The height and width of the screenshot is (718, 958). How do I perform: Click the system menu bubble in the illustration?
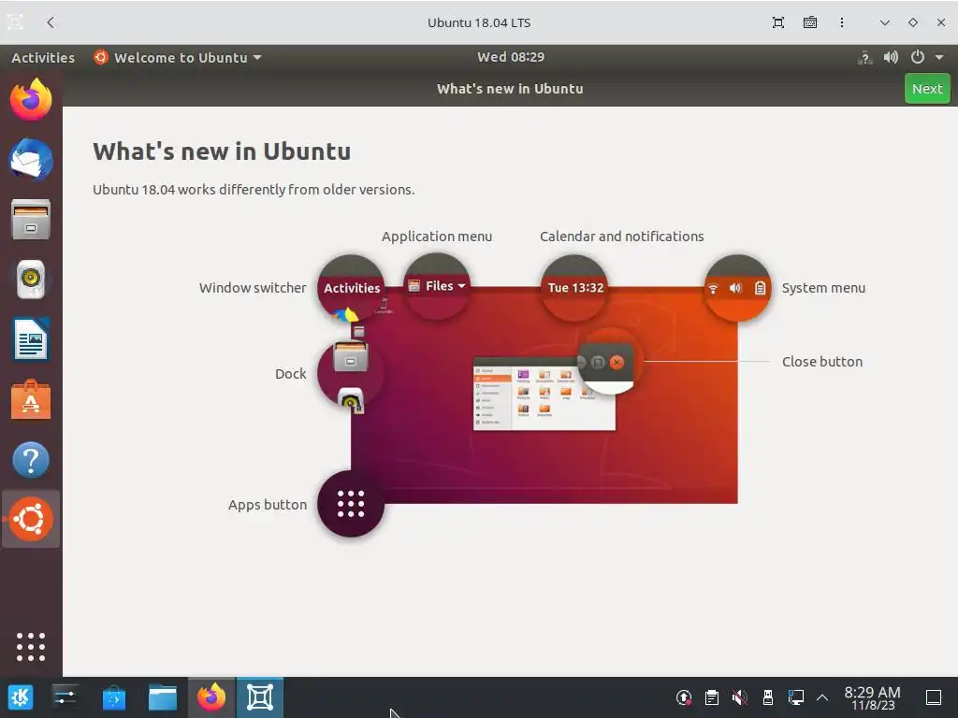[737, 288]
